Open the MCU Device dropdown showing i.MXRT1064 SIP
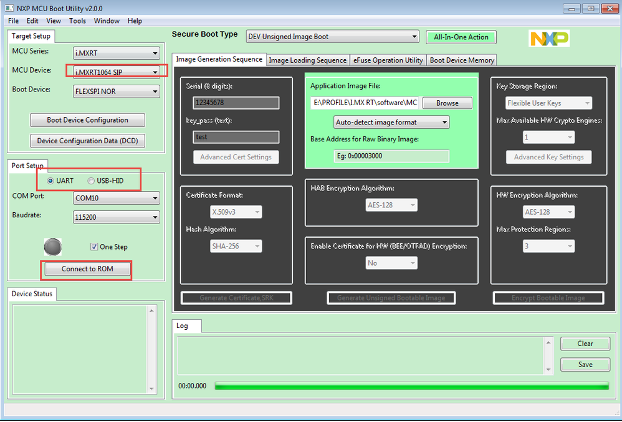The width and height of the screenshot is (622, 422). tap(116, 72)
